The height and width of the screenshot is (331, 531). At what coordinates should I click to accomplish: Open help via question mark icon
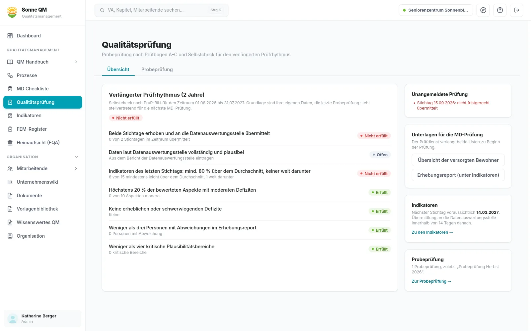(500, 10)
